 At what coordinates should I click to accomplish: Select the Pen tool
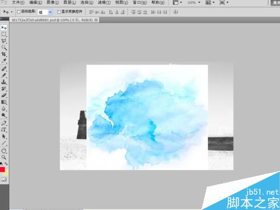[4, 123]
